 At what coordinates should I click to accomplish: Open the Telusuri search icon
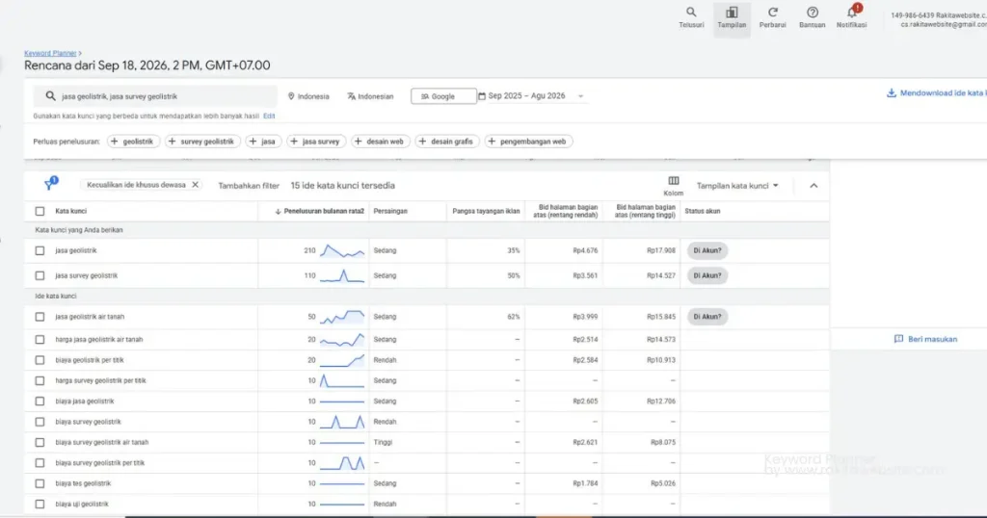(691, 12)
